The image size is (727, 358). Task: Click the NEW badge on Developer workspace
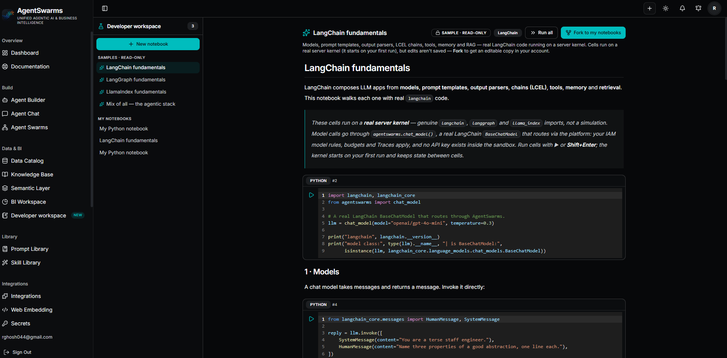pyautogui.click(x=78, y=215)
